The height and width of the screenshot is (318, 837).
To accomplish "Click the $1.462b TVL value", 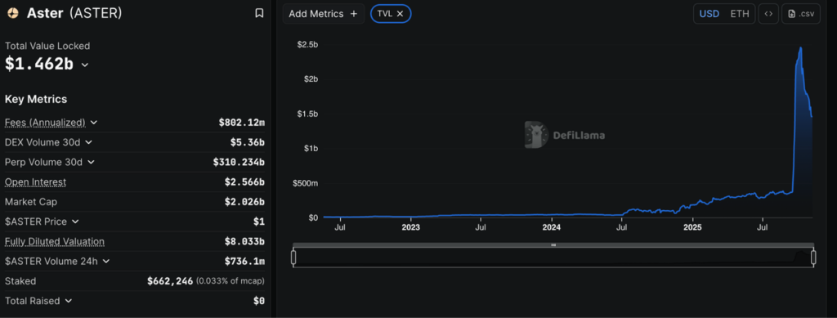I will 39,64.
